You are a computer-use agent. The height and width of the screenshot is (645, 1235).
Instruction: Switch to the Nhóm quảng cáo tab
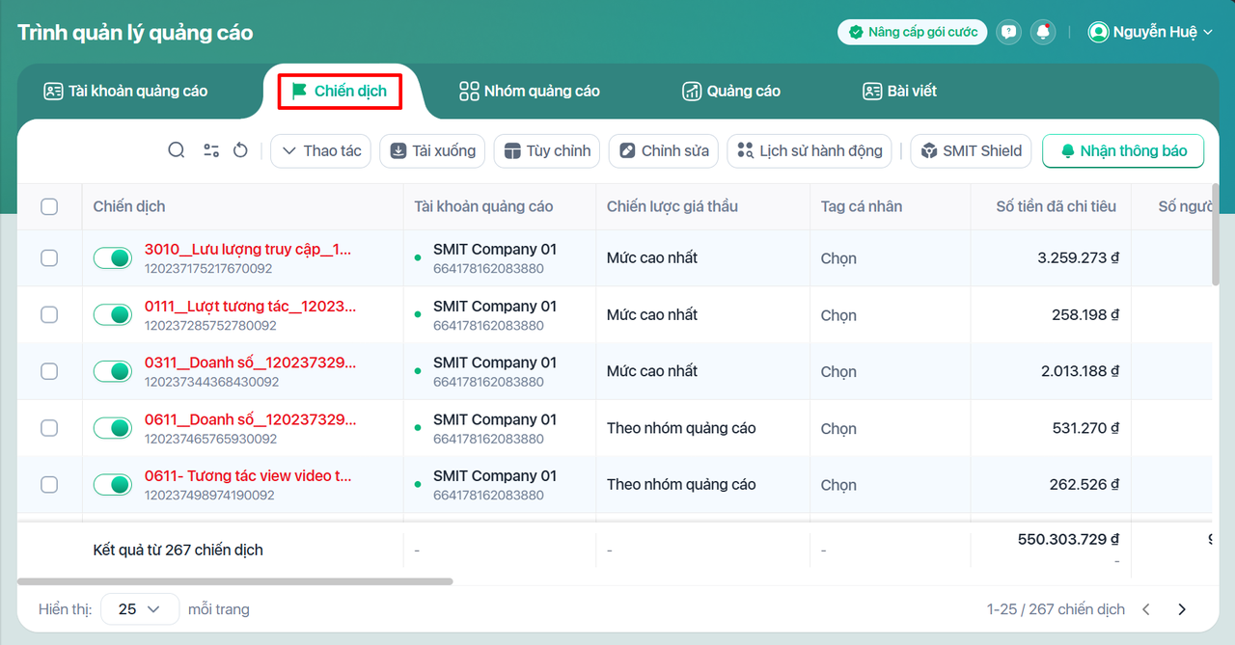(x=529, y=92)
